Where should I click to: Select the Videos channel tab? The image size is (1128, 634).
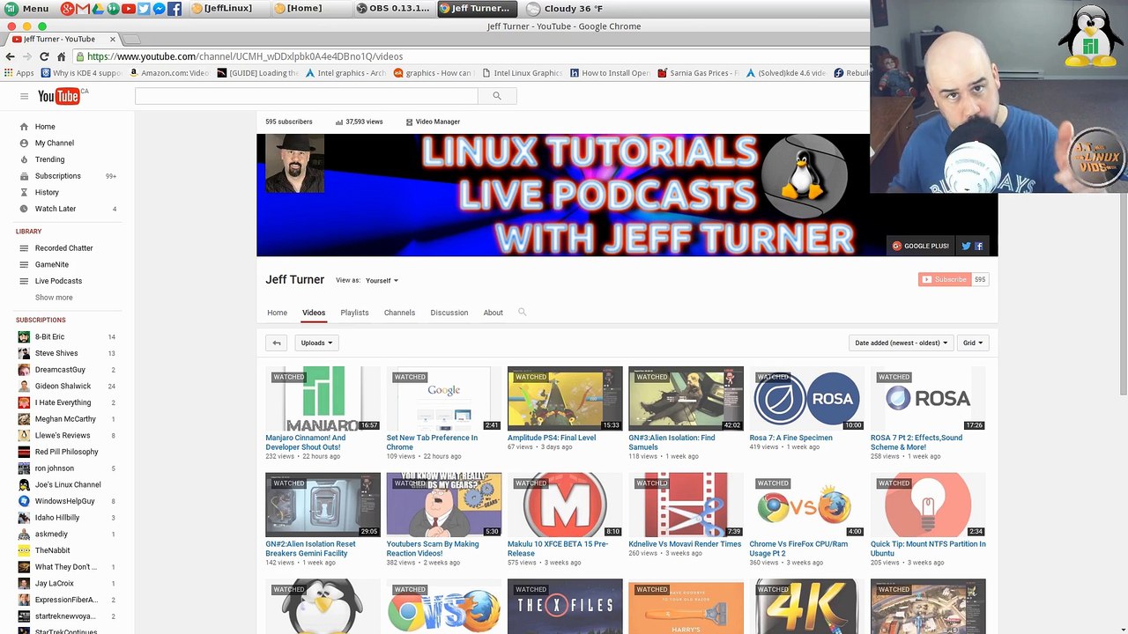coord(314,313)
